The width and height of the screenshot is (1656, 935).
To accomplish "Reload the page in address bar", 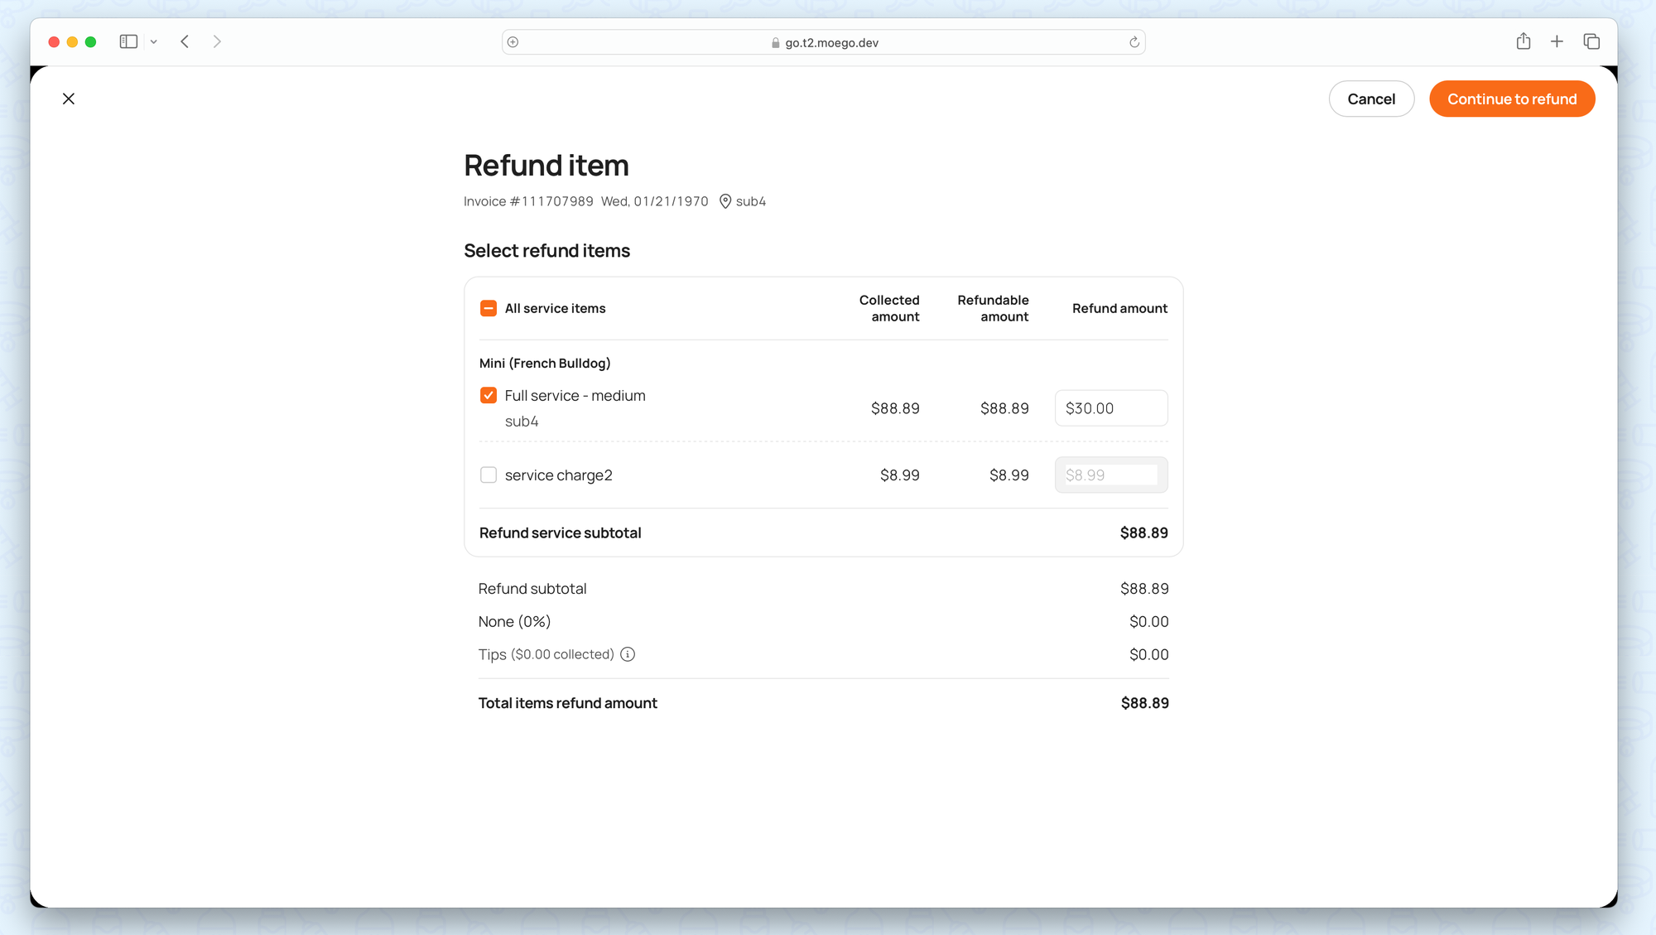I will (1134, 42).
